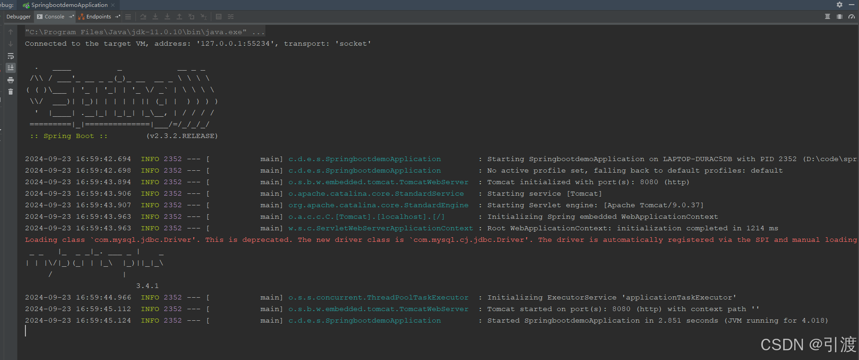The image size is (859, 360).
Task: Click 'Tomcat initialized with port(s): 8080' message
Action: [x=588, y=182]
